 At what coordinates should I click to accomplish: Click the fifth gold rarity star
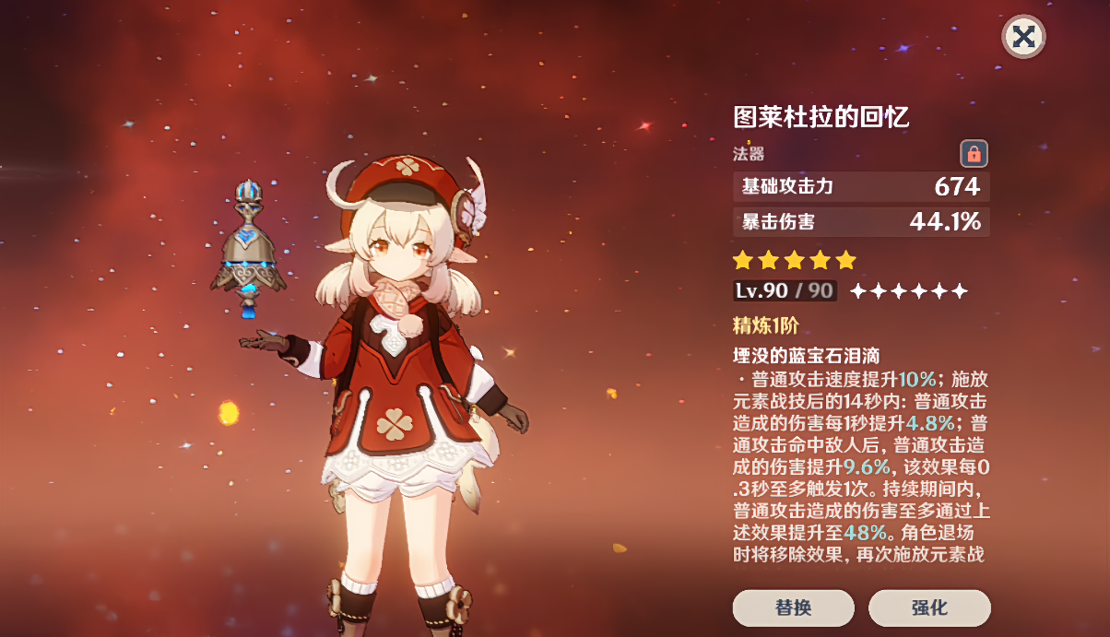pyautogui.click(x=845, y=260)
